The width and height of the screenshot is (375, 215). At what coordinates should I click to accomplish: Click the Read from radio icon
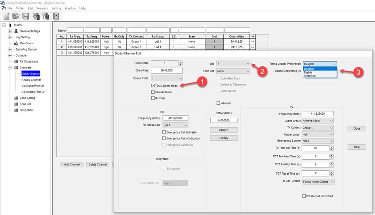36,16
